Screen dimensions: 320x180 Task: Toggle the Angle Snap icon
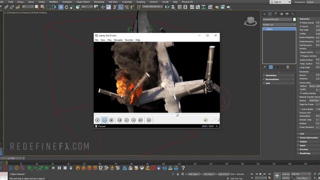pos(121,7)
